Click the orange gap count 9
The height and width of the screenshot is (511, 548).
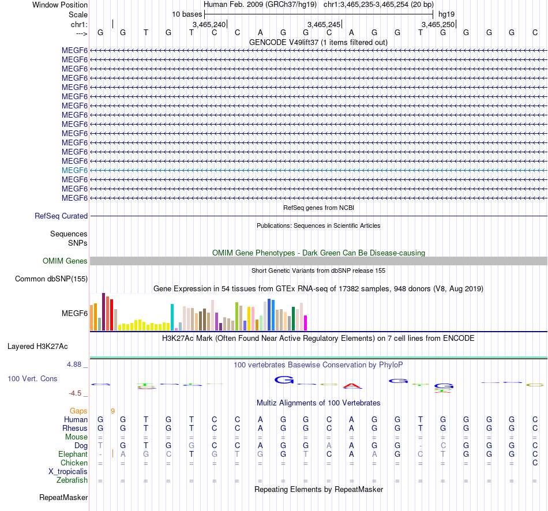[x=113, y=411]
